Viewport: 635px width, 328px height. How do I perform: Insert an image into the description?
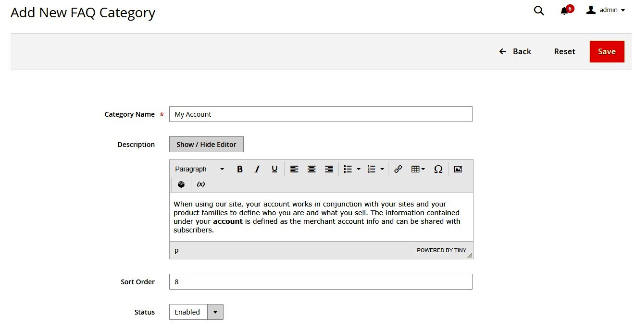click(458, 169)
